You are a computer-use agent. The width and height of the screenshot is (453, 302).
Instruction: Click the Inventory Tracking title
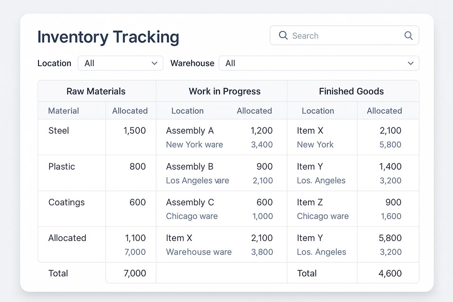point(108,37)
